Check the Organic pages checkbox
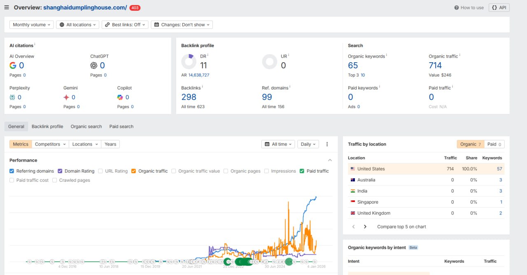Viewport: 527px width, 275px height. point(226,171)
